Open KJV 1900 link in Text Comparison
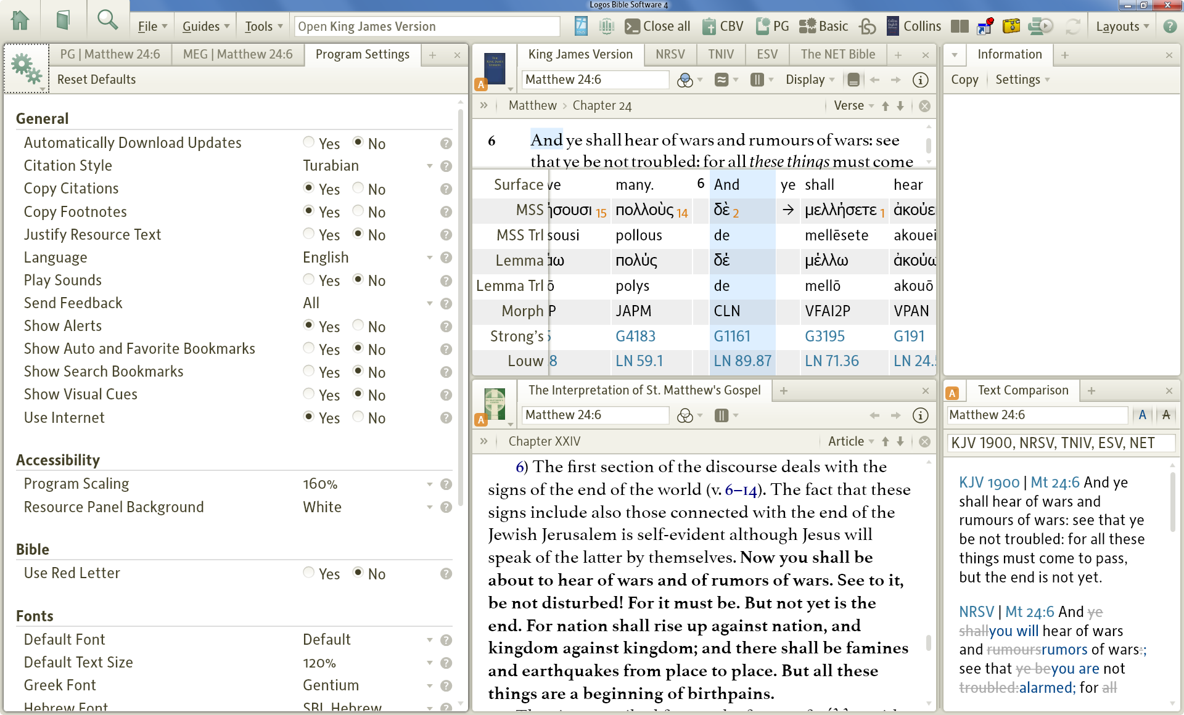 (989, 483)
